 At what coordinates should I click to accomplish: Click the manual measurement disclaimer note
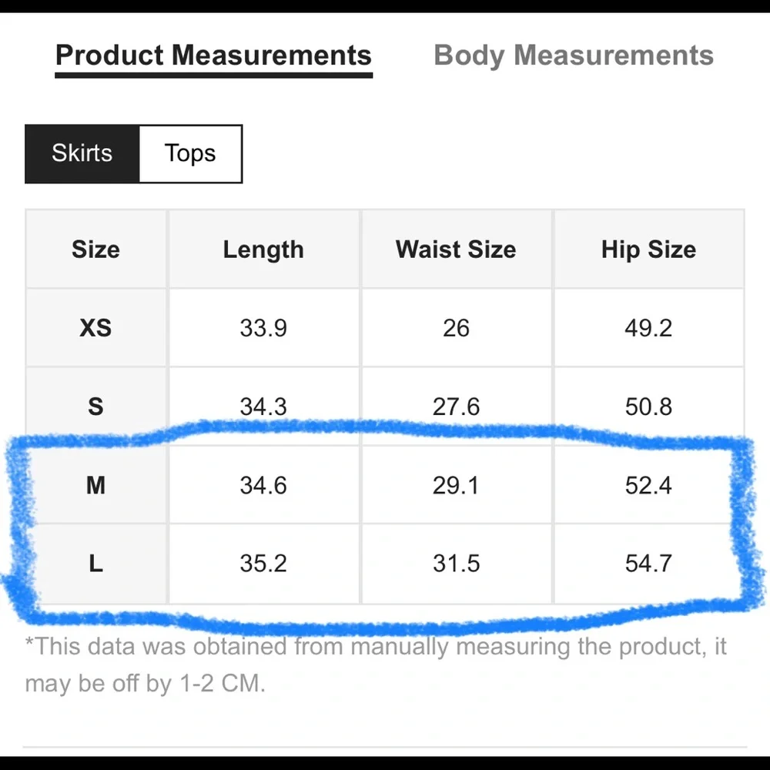click(x=375, y=665)
